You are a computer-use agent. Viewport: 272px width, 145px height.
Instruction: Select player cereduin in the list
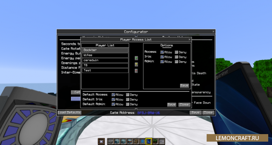point(105,60)
